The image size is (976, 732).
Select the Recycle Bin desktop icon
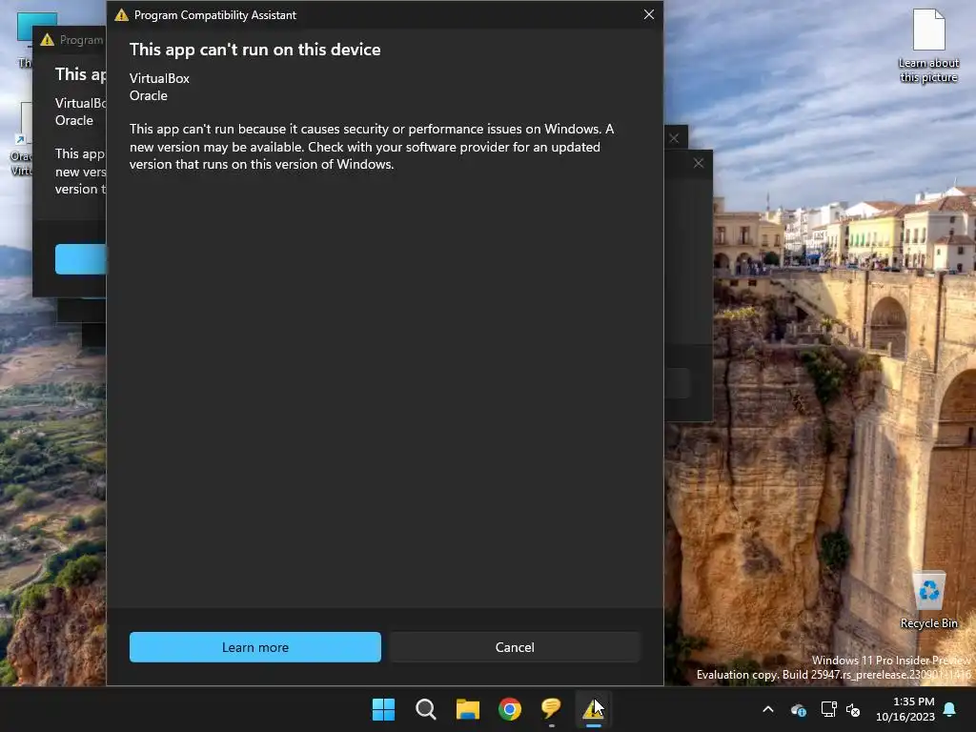click(x=928, y=600)
